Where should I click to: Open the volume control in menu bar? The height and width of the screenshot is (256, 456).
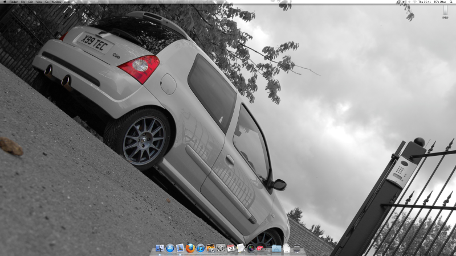[403, 2]
